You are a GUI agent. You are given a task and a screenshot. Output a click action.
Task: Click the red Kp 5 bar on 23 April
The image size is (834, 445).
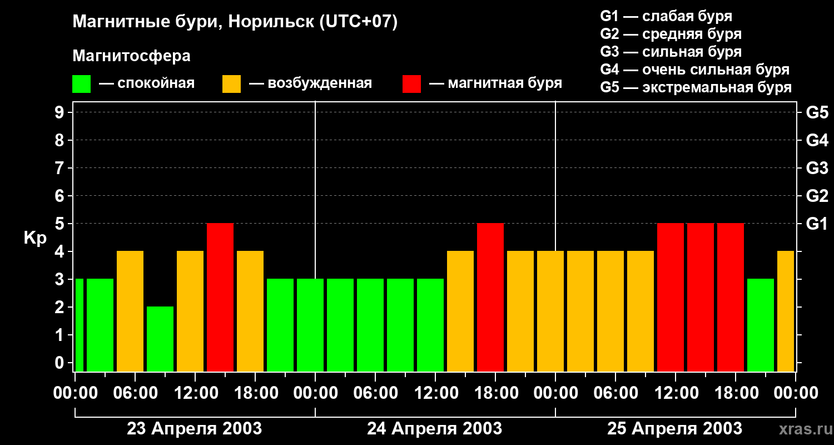pyautogui.click(x=220, y=297)
